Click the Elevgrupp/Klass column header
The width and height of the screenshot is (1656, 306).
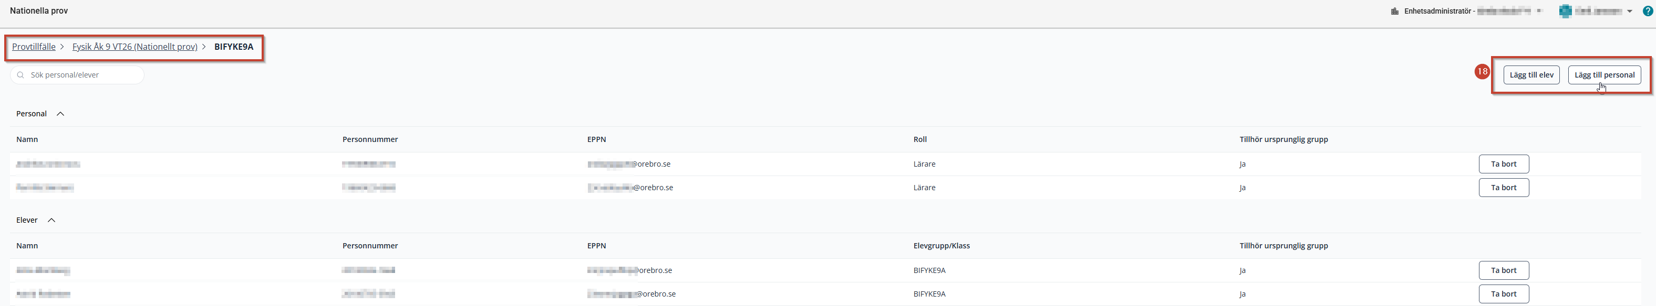(941, 246)
